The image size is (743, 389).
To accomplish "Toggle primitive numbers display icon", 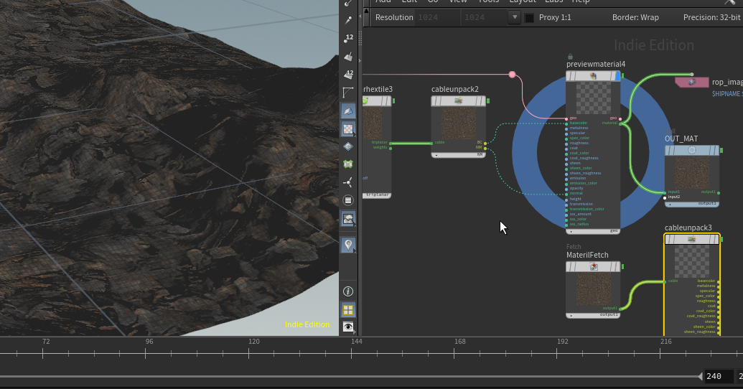I will pos(348,75).
